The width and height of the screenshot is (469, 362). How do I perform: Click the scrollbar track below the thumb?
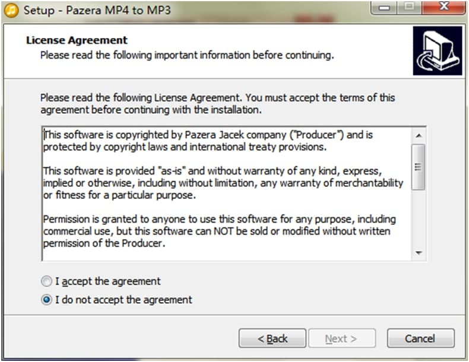tap(419, 220)
